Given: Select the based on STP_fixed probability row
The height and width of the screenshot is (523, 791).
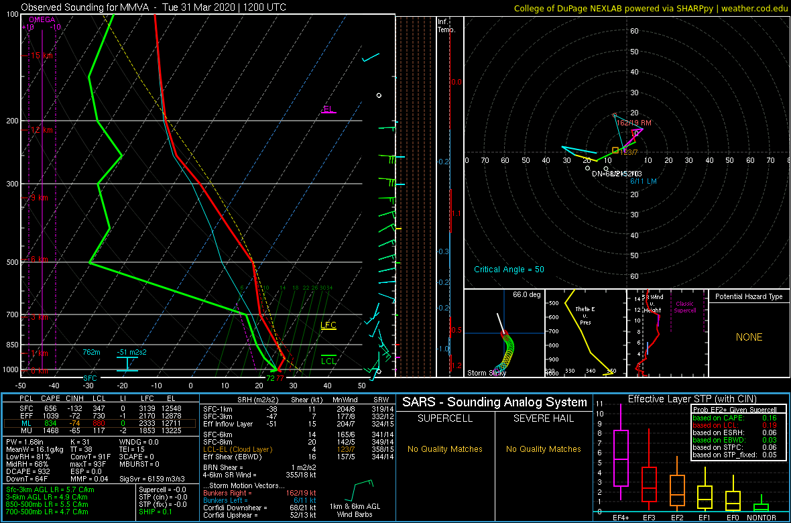Looking at the screenshot, I should 734,455.
